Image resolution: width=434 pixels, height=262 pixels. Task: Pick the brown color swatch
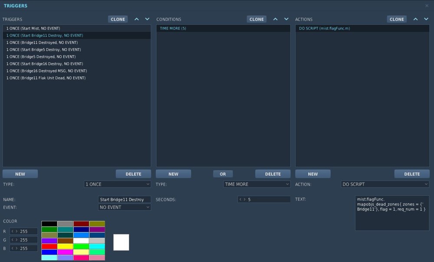[x=66, y=241]
